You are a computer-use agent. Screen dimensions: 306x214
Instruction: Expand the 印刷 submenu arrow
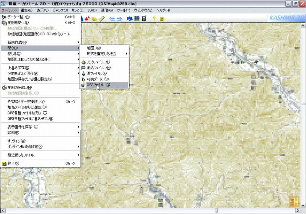[78, 132]
